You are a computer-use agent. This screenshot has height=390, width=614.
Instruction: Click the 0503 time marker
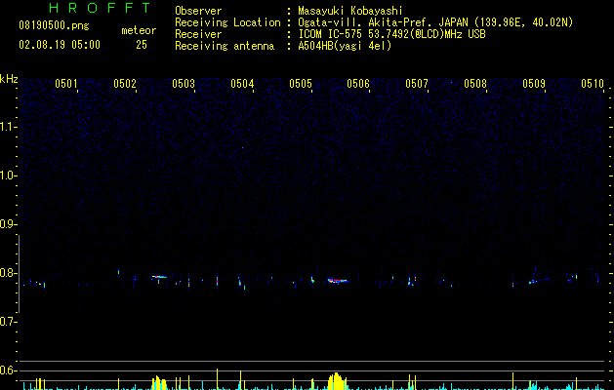[184, 83]
